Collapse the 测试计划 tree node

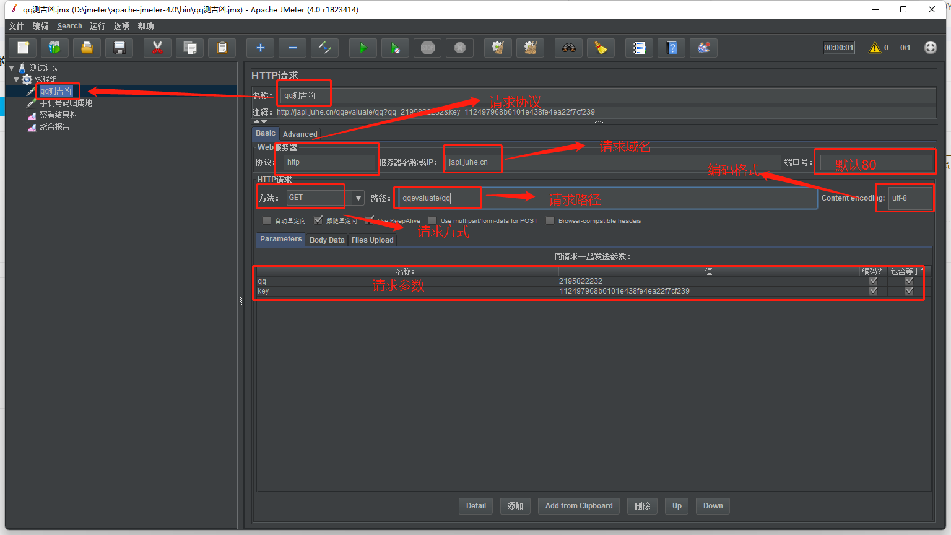12,67
